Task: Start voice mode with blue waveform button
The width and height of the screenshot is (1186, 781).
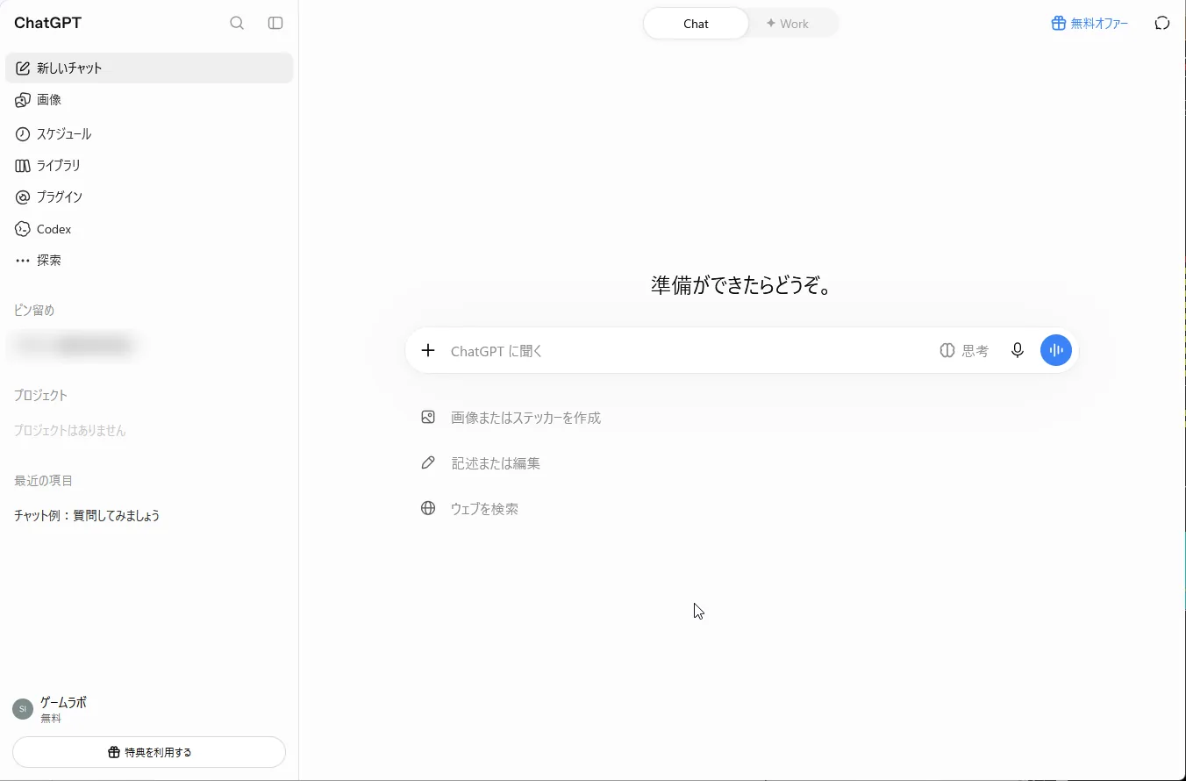Action: click(x=1056, y=350)
